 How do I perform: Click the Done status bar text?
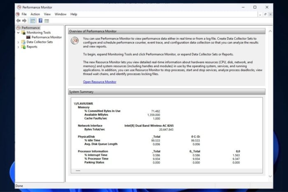[19, 186]
